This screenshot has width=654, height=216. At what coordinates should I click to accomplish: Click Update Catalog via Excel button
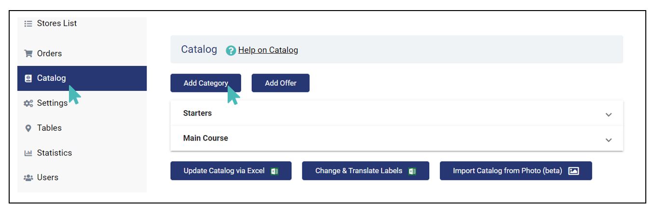tap(231, 171)
